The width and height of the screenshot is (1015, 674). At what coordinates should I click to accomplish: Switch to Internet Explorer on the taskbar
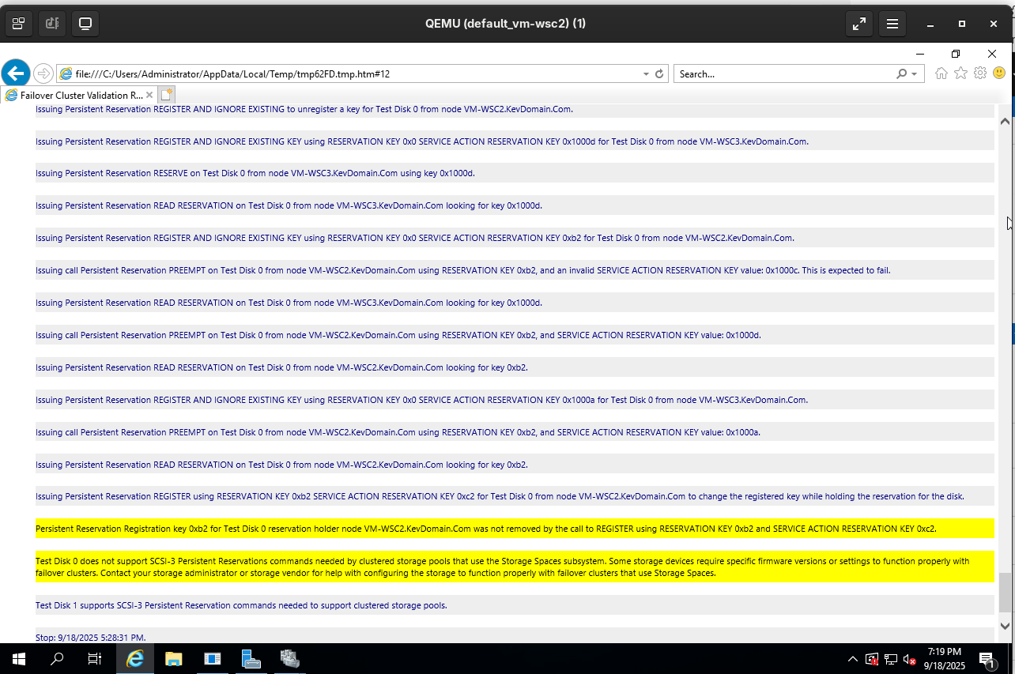coord(136,658)
